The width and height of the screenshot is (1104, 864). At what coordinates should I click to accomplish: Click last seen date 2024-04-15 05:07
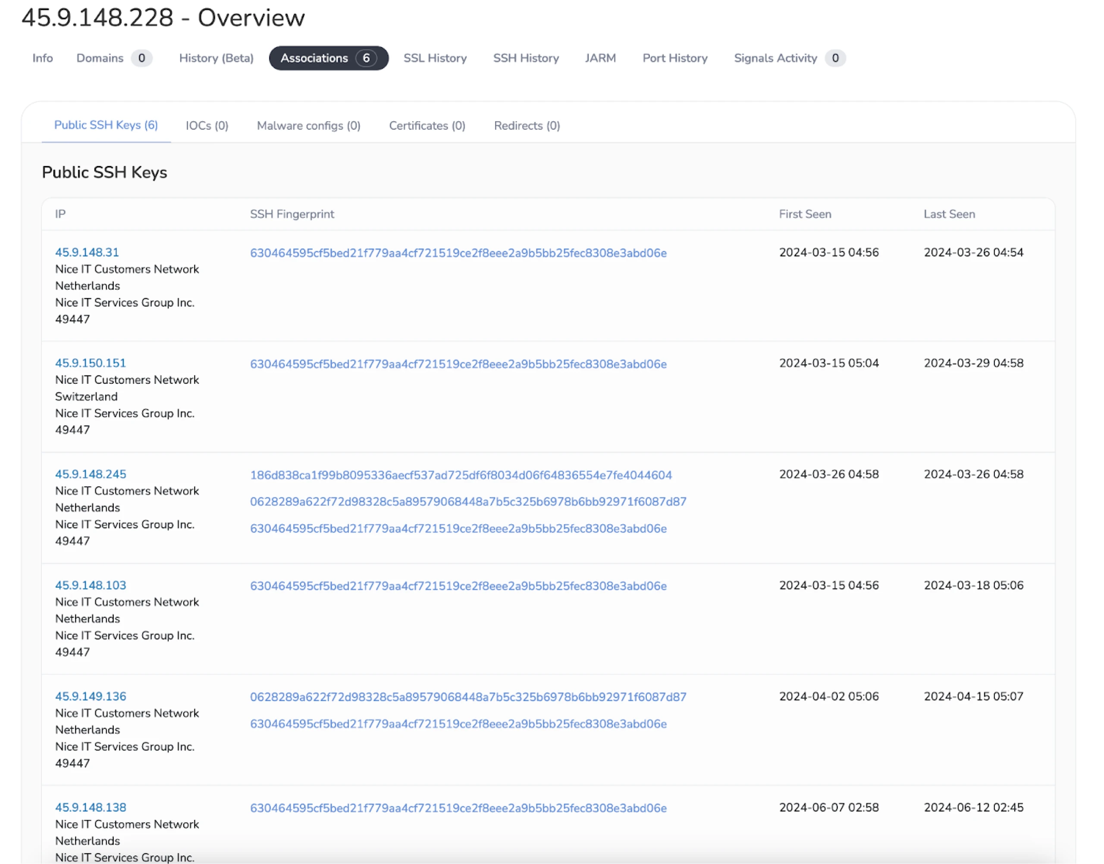tap(973, 696)
